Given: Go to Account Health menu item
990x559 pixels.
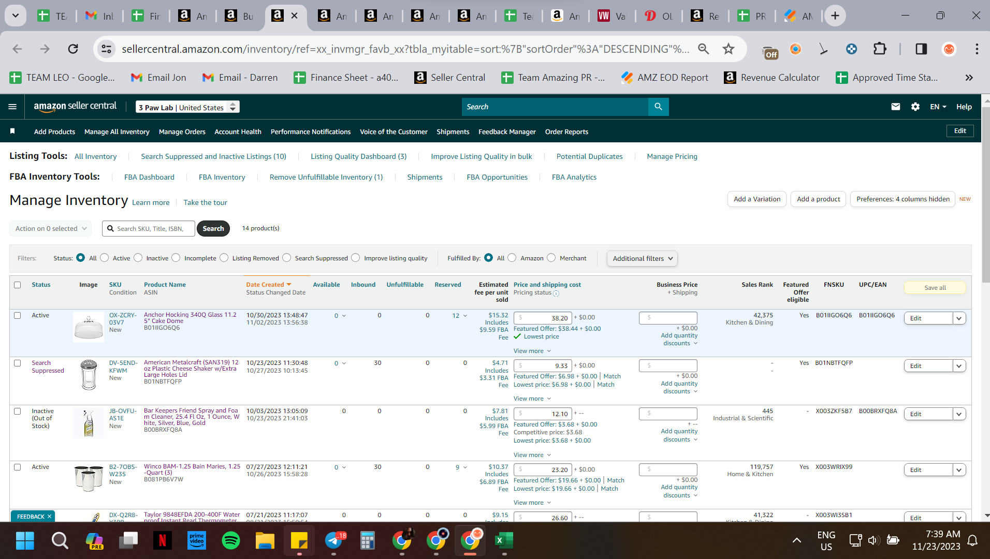Looking at the screenshot, I should [x=238, y=131].
